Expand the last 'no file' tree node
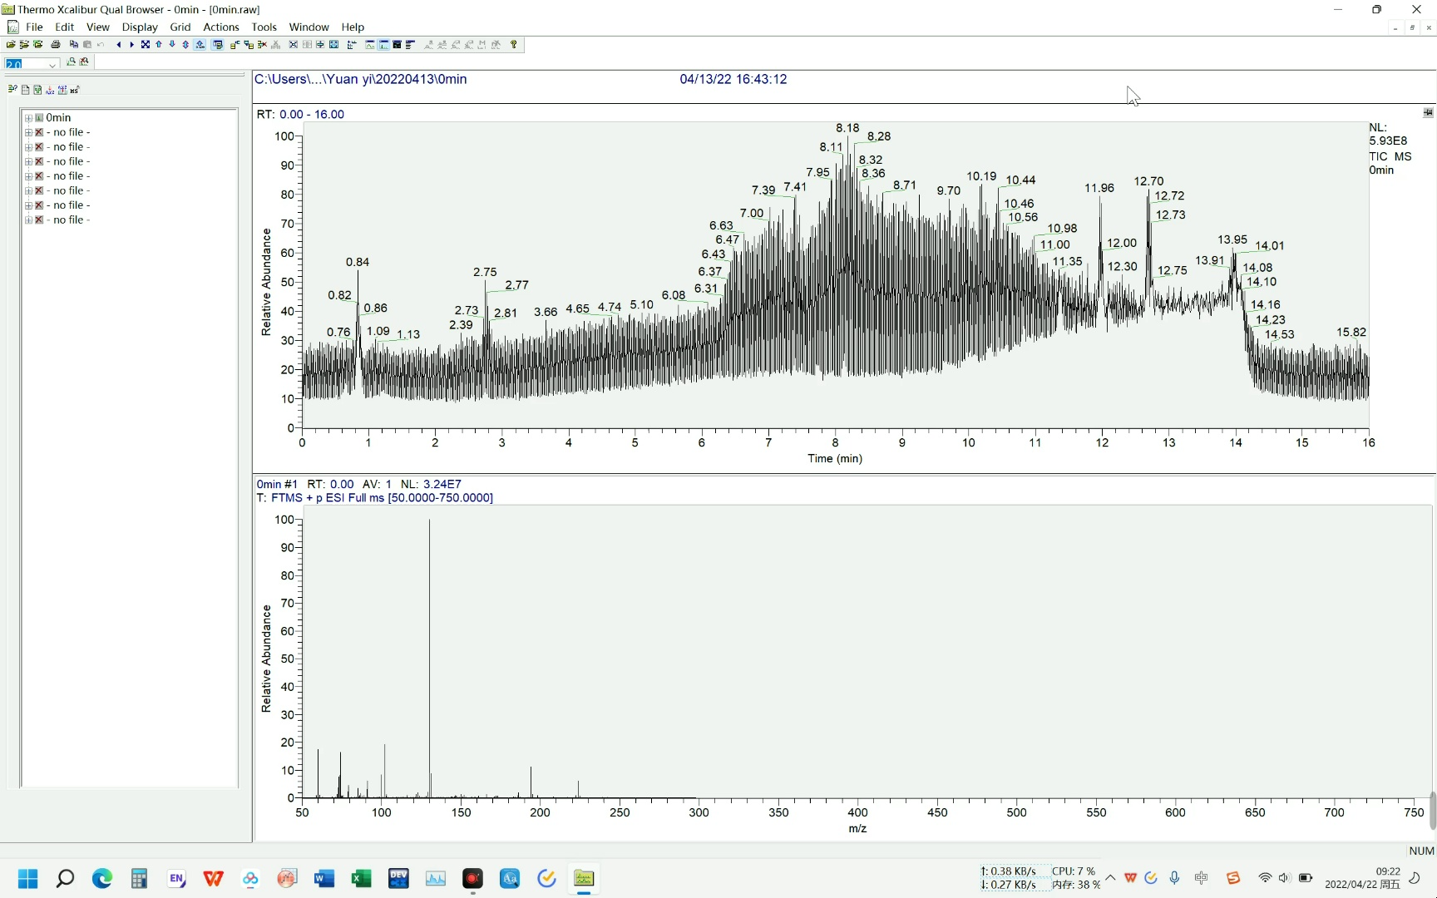 28,220
